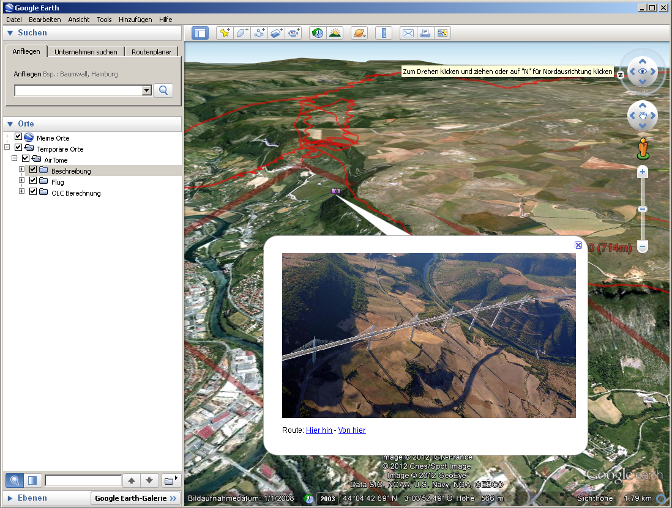This screenshot has height=508, width=672.
Task: Open the Datei menu
Action: click(x=14, y=20)
